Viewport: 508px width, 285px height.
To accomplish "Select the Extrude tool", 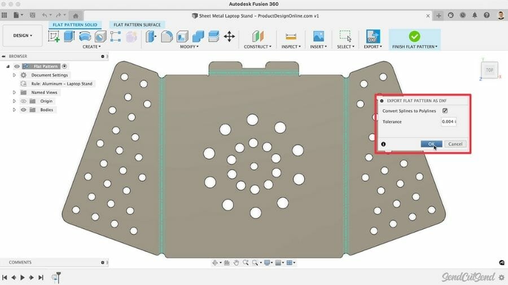I will pos(69,36).
